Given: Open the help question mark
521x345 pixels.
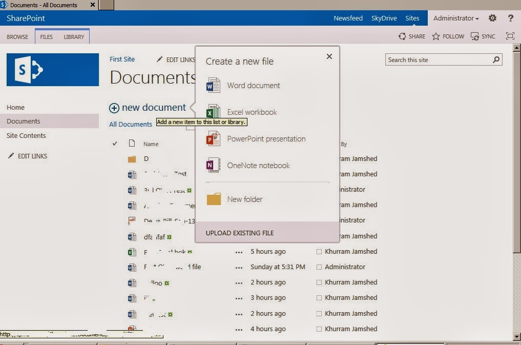Looking at the screenshot, I should tap(511, 18).
